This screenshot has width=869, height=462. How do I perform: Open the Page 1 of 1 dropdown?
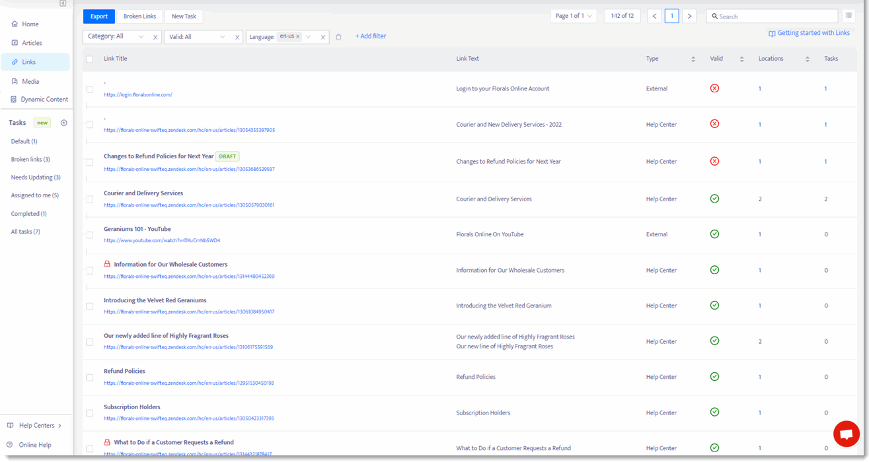pos(573,16)
